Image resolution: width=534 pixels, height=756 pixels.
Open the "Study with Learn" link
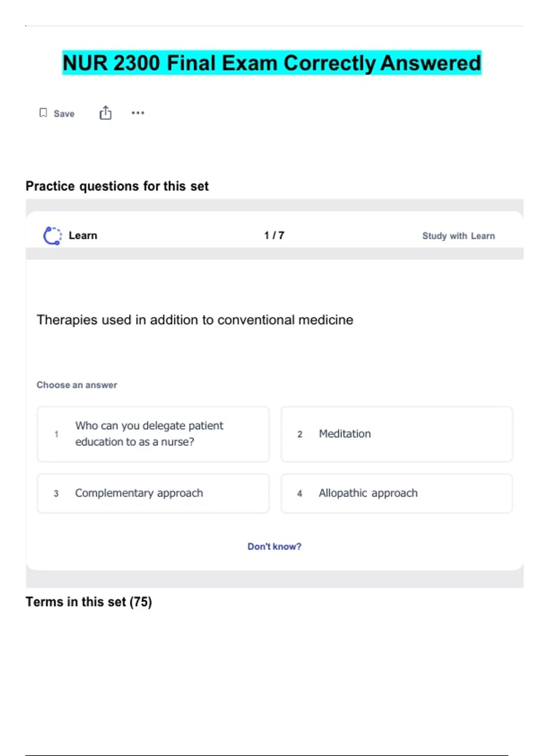coord(458,236)
